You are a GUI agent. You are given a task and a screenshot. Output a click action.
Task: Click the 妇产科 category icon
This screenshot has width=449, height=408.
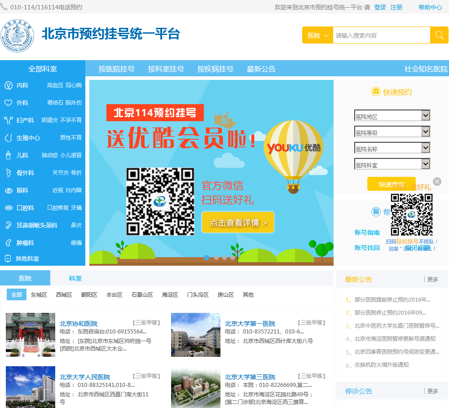point(8,120)
